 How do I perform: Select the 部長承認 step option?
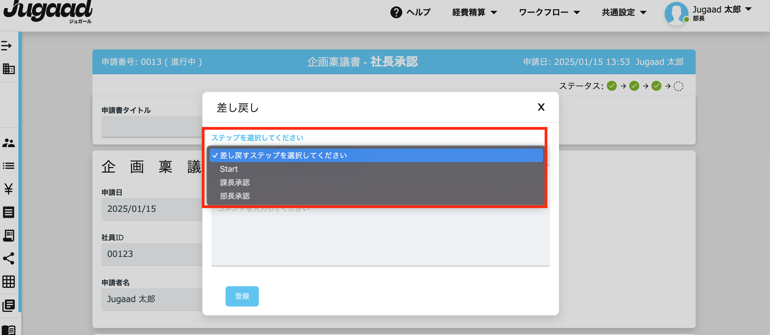pyautogui.click(x=376, y=196)
